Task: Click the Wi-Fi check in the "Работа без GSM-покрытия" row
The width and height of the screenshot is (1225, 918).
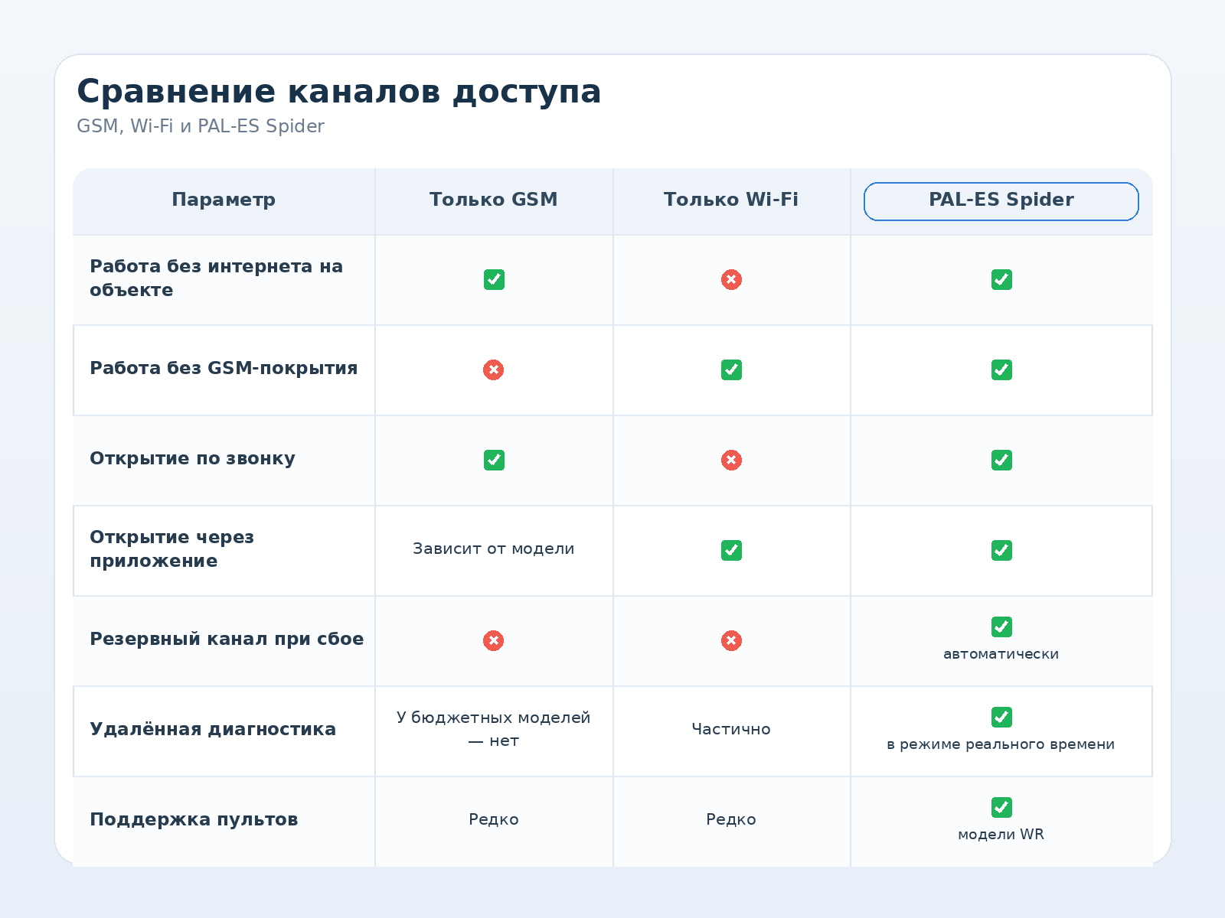Action: [731, 369]
